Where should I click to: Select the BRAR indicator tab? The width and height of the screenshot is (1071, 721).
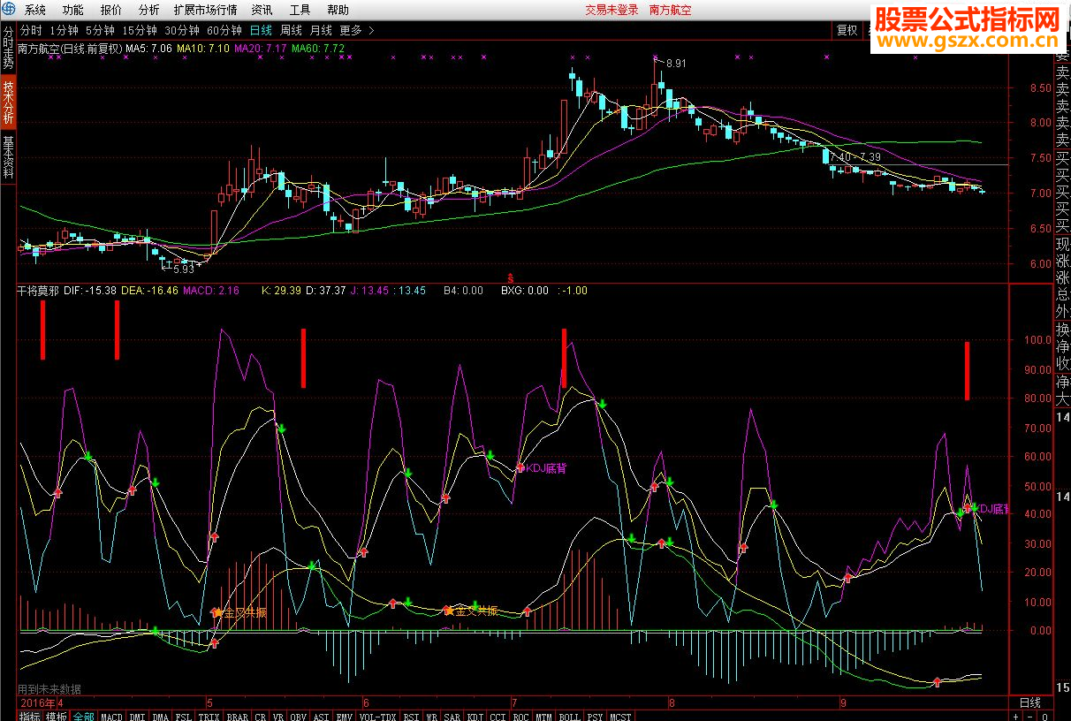click(237, 716)
